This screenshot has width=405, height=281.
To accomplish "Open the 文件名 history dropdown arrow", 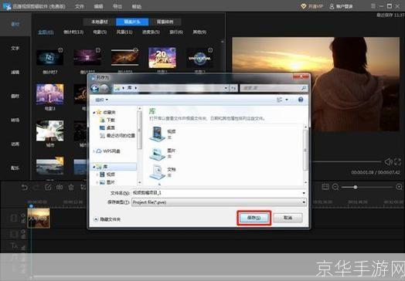I will pyautogui.click(x=304, y=193).
